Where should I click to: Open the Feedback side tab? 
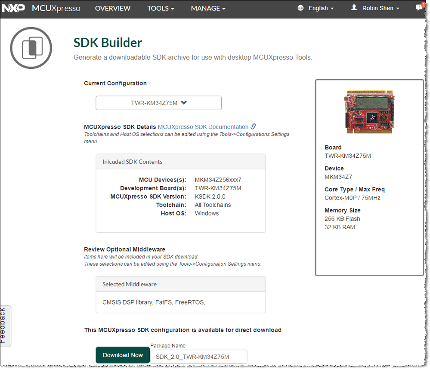click(5, 326)
